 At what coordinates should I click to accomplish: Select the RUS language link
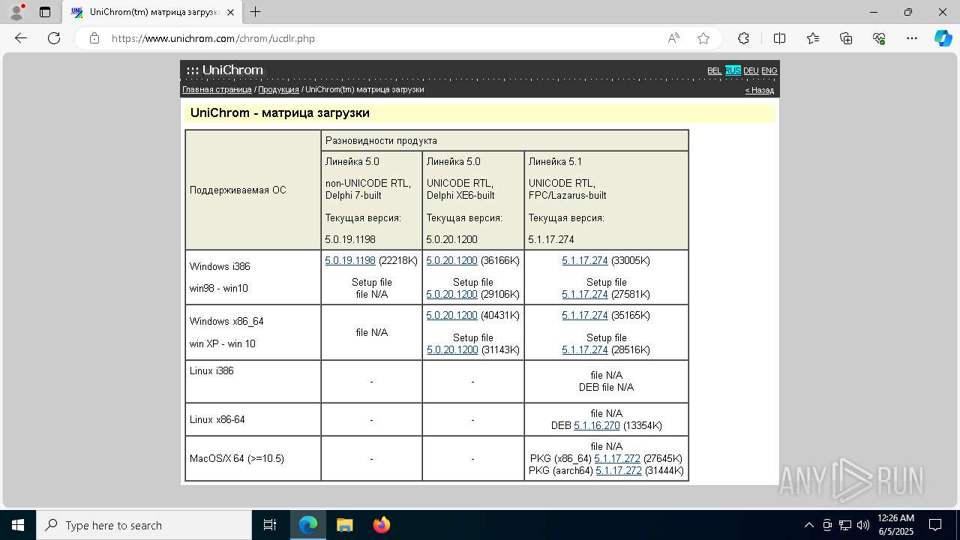733,70
